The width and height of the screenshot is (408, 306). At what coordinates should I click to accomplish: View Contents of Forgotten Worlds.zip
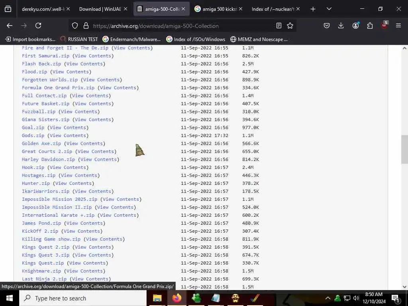pos(101,80)
